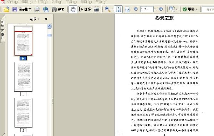Viewport: 214px width, 136px height.
Task: Click the 保存副本 save copy button
Action: (22, 9)
